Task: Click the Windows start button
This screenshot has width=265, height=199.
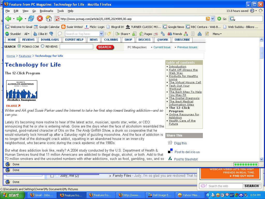Action: (x=12, y=195)
